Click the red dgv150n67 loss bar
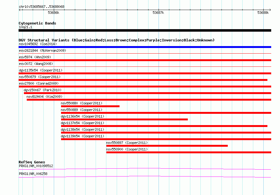 click(x=148, y=93)
